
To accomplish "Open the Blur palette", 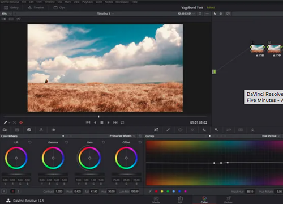I will (204, 130).
